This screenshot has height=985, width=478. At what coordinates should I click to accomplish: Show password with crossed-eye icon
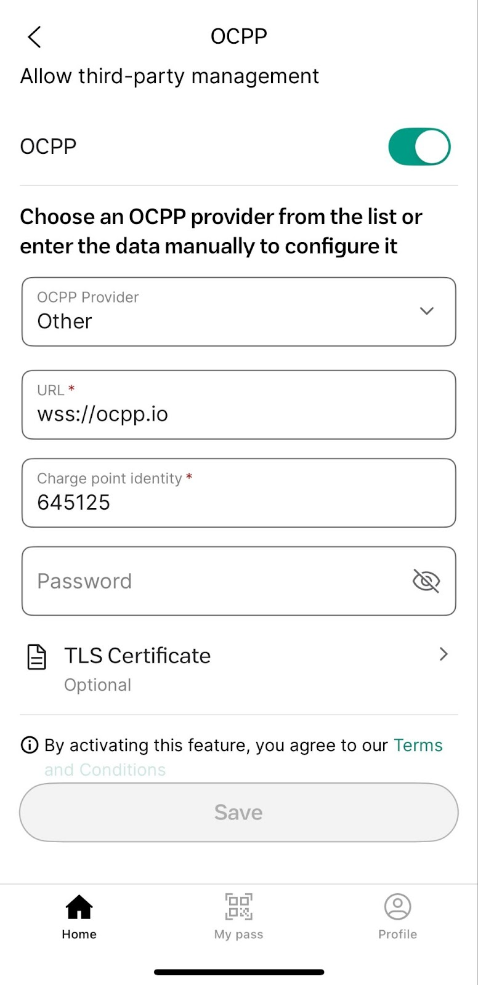pos(426,581)
